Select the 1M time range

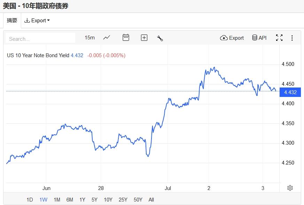pyautogui.click(x=57, y=200)
